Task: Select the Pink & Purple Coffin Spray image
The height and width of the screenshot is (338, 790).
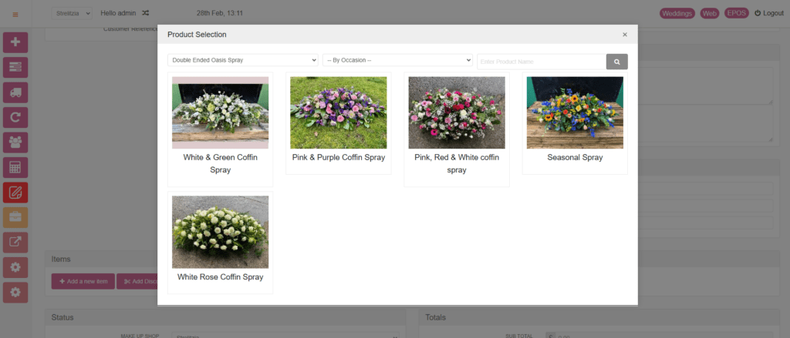Action: [339, 112]
